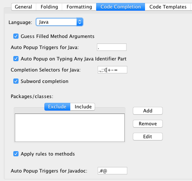Uncheck Apply rules to methods
This screenshot has width=192, height=181.
coord(16,154)
